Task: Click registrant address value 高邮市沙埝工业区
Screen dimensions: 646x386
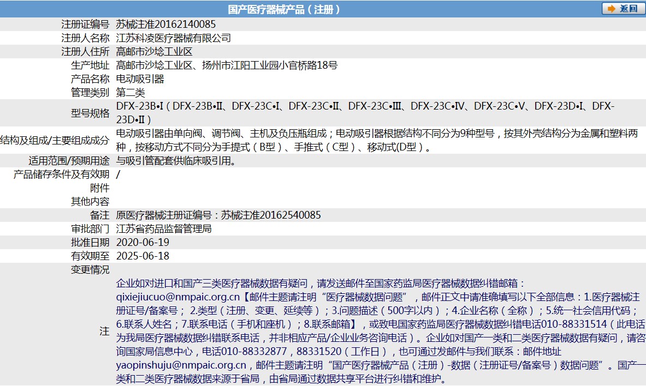Action: click(x=154, y=51)
